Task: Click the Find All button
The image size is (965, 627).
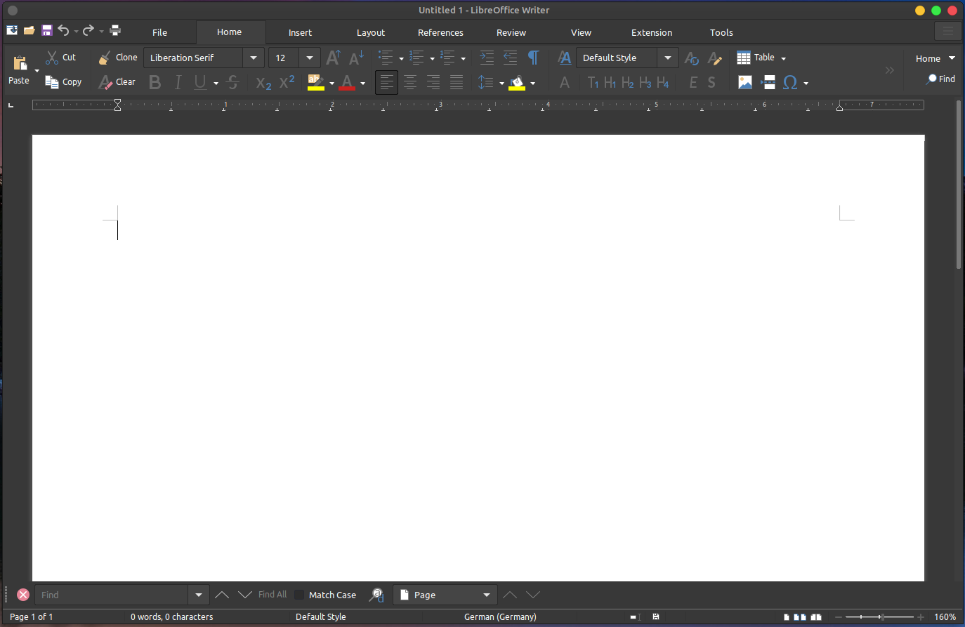Action: [x=273, y=595]
